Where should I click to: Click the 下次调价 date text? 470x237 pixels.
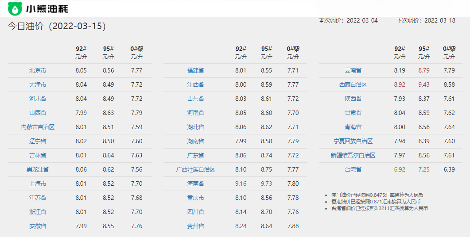[x=426, y=20]
